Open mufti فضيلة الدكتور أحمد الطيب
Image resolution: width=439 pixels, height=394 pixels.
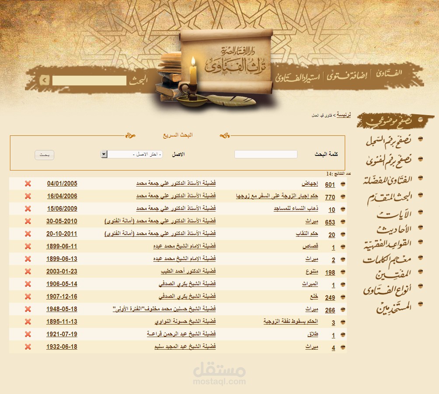point(188,271)
